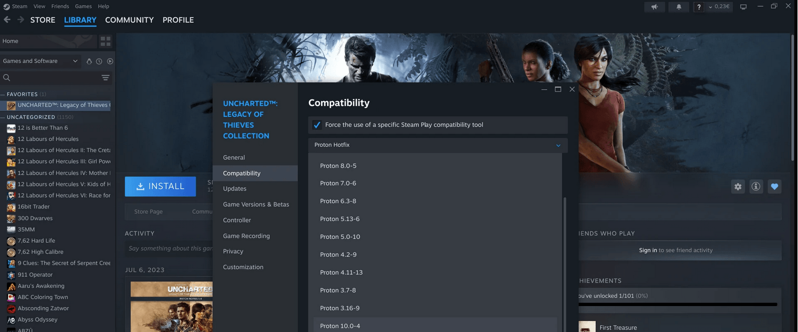Viewport: 798px width, 332px height.
Task: Open the announcements megaphone icon
Action: [x=655, y=7]
